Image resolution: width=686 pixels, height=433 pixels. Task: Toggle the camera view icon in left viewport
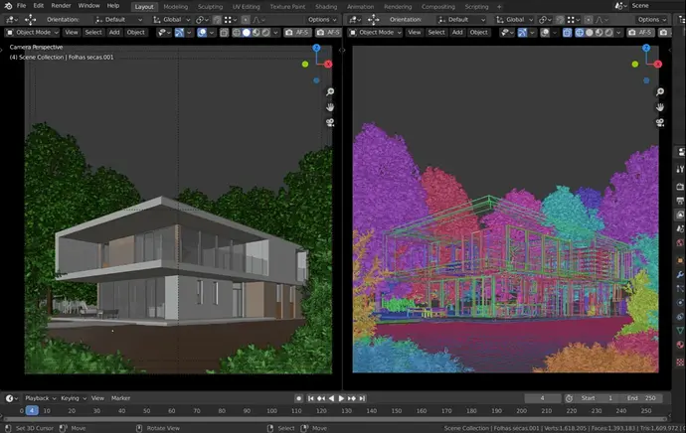click(330, 122)
